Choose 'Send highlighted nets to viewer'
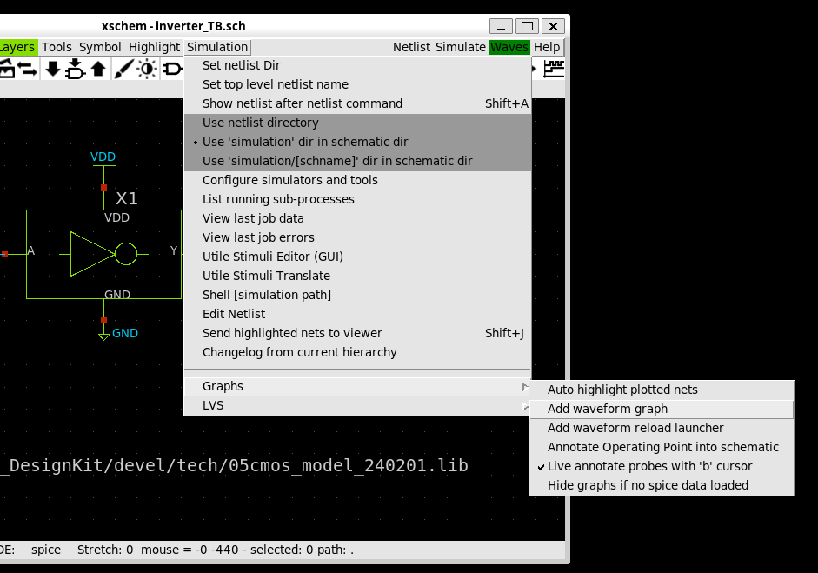Viewport: 818px width, 573px height. click(x=358, y=333)
